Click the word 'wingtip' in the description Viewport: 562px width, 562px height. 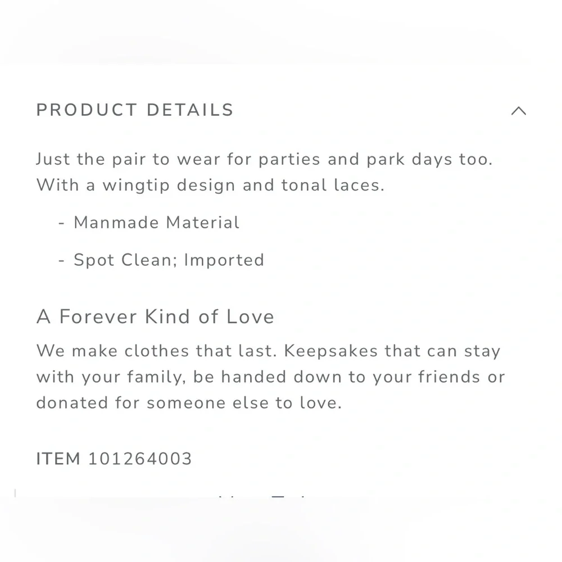(x=136, y=185)
